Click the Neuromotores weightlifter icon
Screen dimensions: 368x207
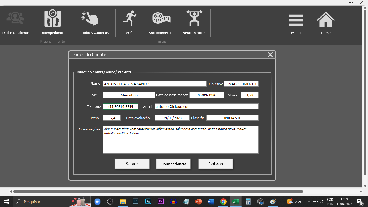pos(194,19)
